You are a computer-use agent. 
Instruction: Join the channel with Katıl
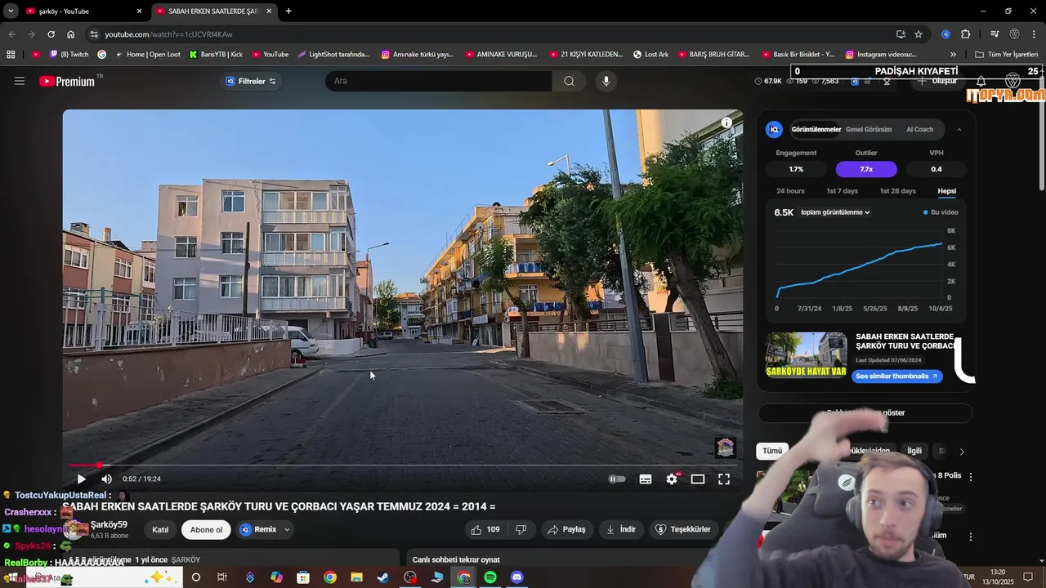tap(160, 529)
